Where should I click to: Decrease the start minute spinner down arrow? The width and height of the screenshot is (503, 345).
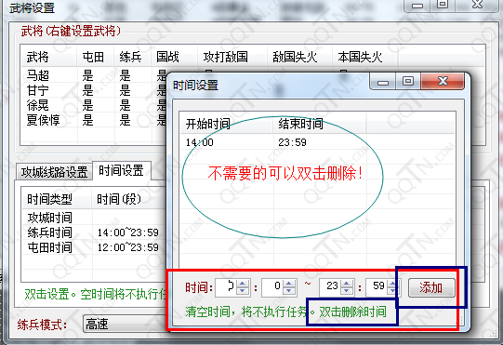pyautogui.click(x=289, y=291)
